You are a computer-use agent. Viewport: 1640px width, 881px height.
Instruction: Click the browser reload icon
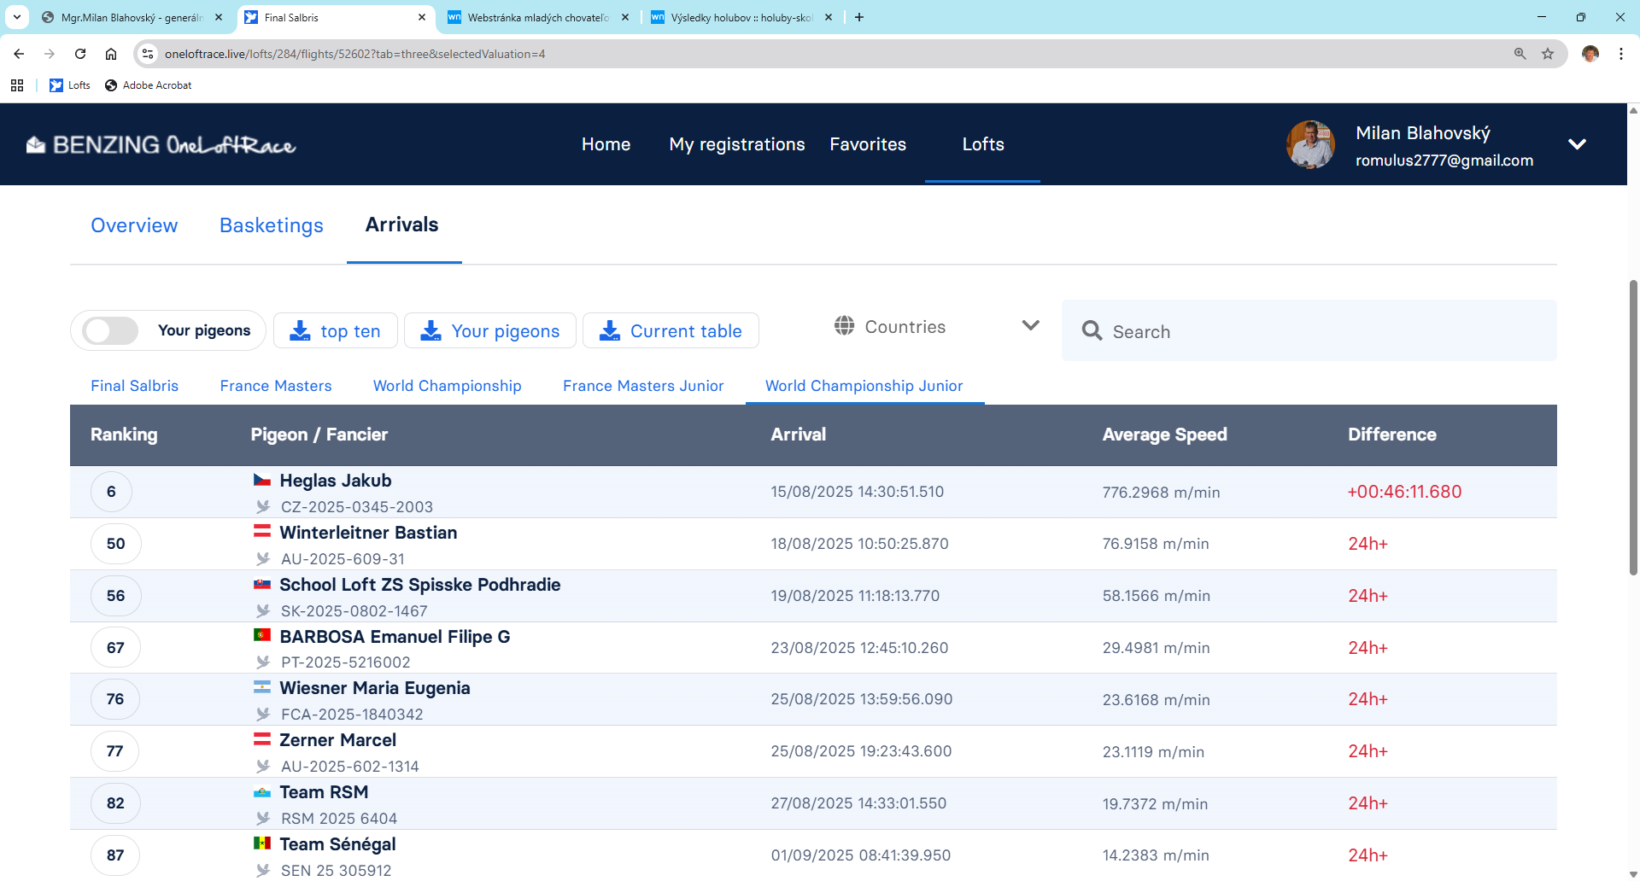click(80, 54)
